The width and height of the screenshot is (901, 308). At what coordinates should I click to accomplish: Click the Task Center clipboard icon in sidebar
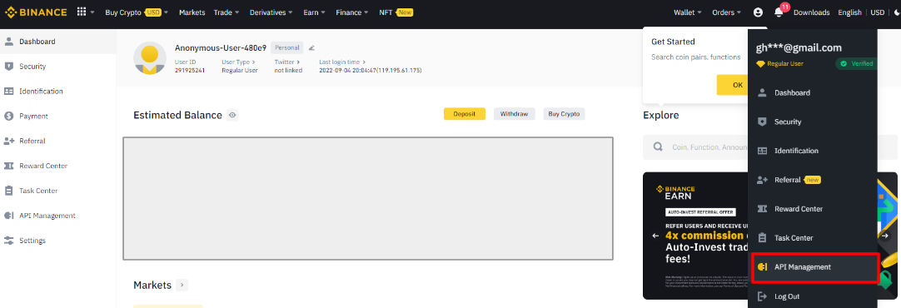[x=8, y=190]
